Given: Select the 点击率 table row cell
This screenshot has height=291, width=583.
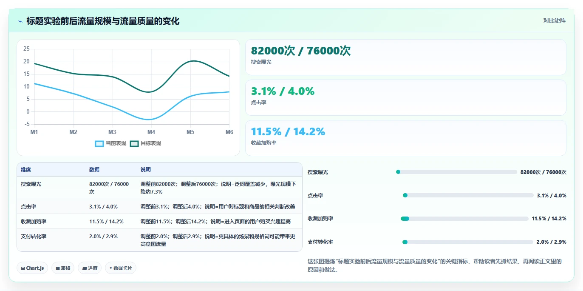Looking at the screenshot, I should (x=51, y=206).
